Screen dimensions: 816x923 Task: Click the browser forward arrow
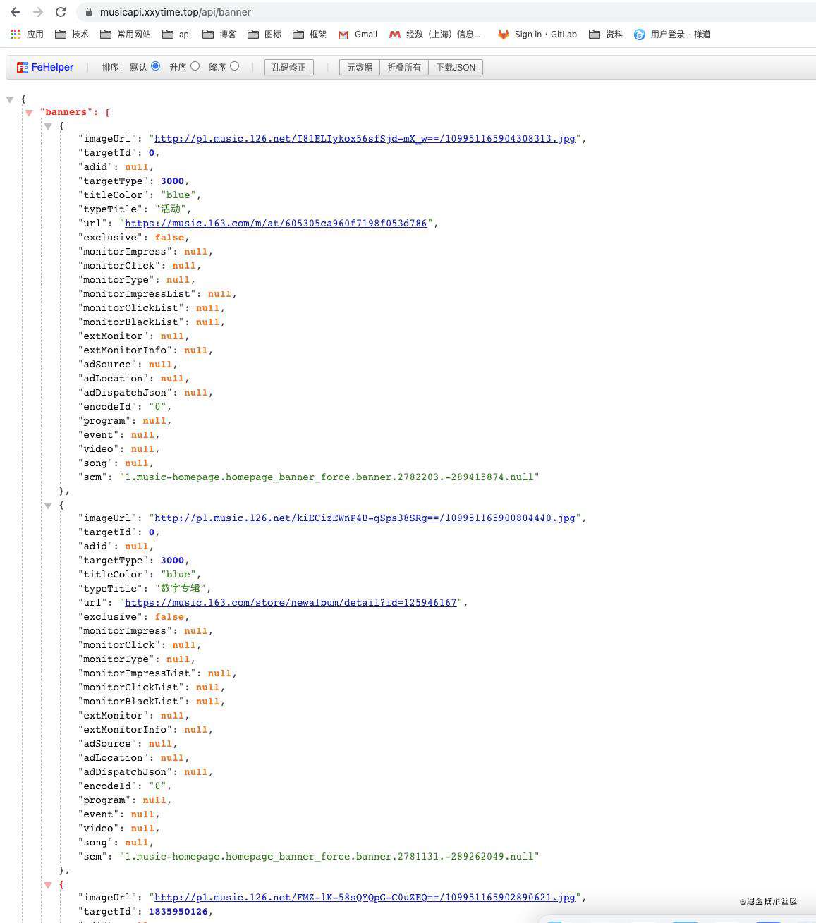[x=38, y=12]
